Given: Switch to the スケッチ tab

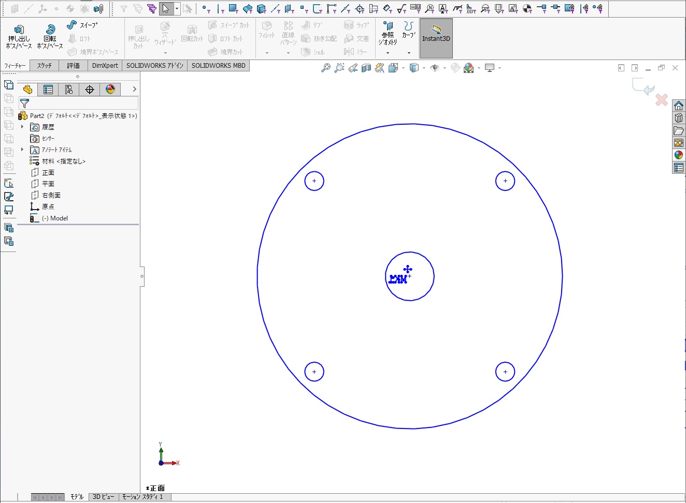Looking at the screenshot, I should 44,66.
